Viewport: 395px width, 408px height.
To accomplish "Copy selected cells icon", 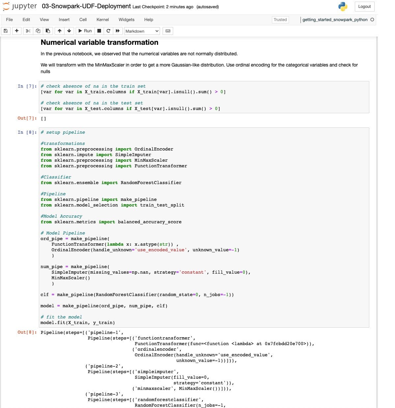I will point(38,31).
